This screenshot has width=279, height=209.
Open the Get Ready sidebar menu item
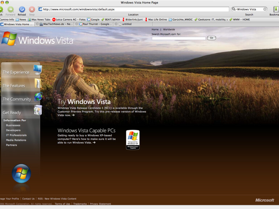click(12, 112)
